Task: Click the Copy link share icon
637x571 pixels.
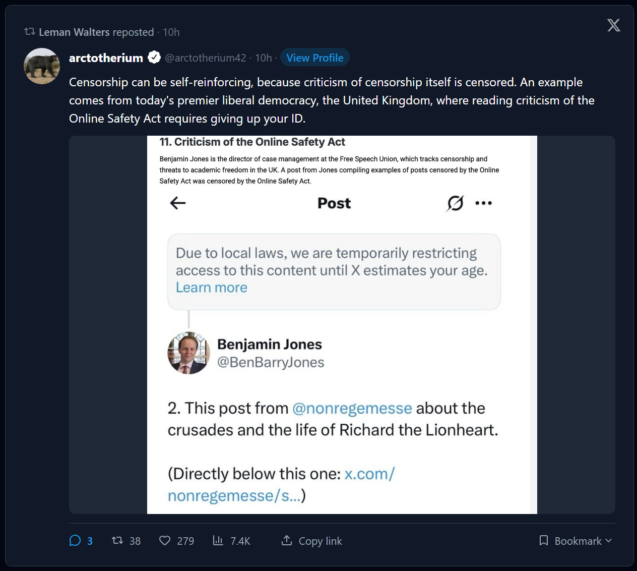Action: point(287,540)
